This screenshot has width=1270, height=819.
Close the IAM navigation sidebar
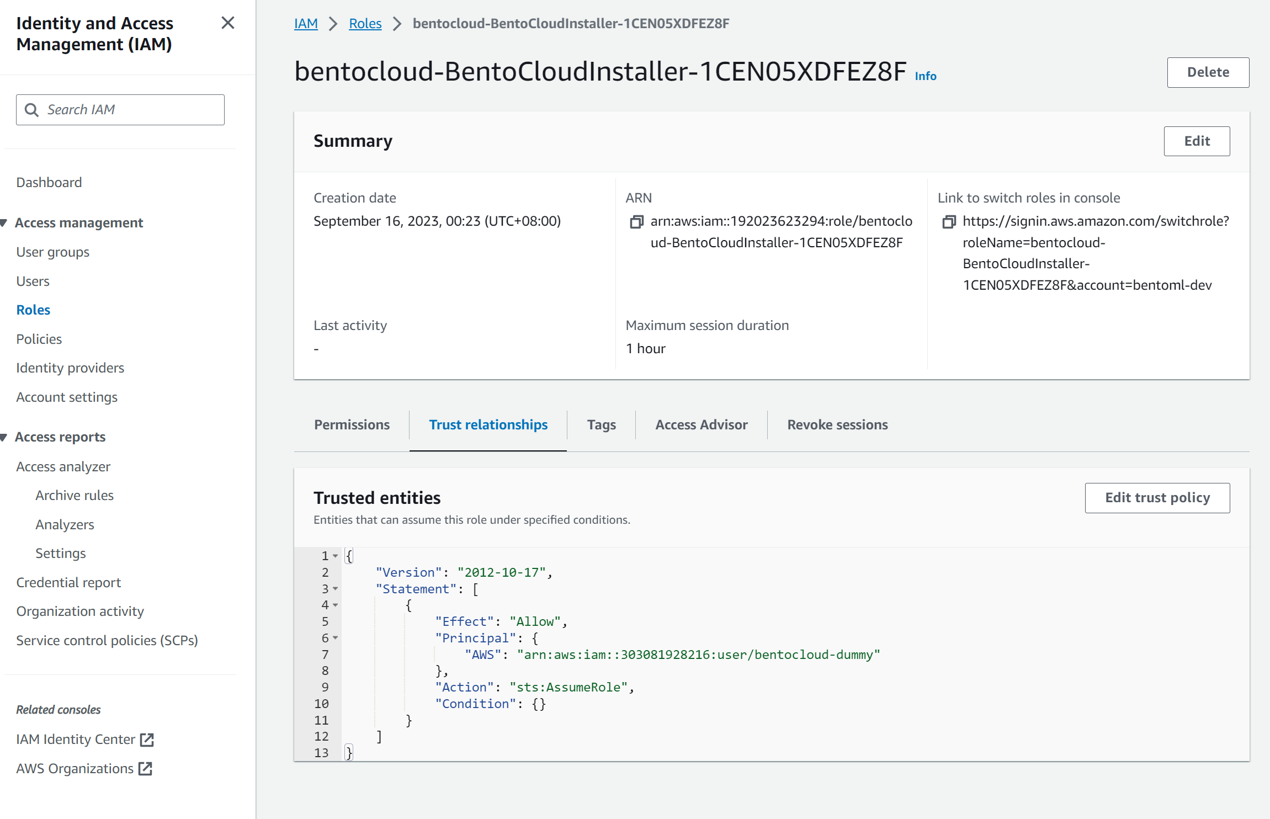227,23
